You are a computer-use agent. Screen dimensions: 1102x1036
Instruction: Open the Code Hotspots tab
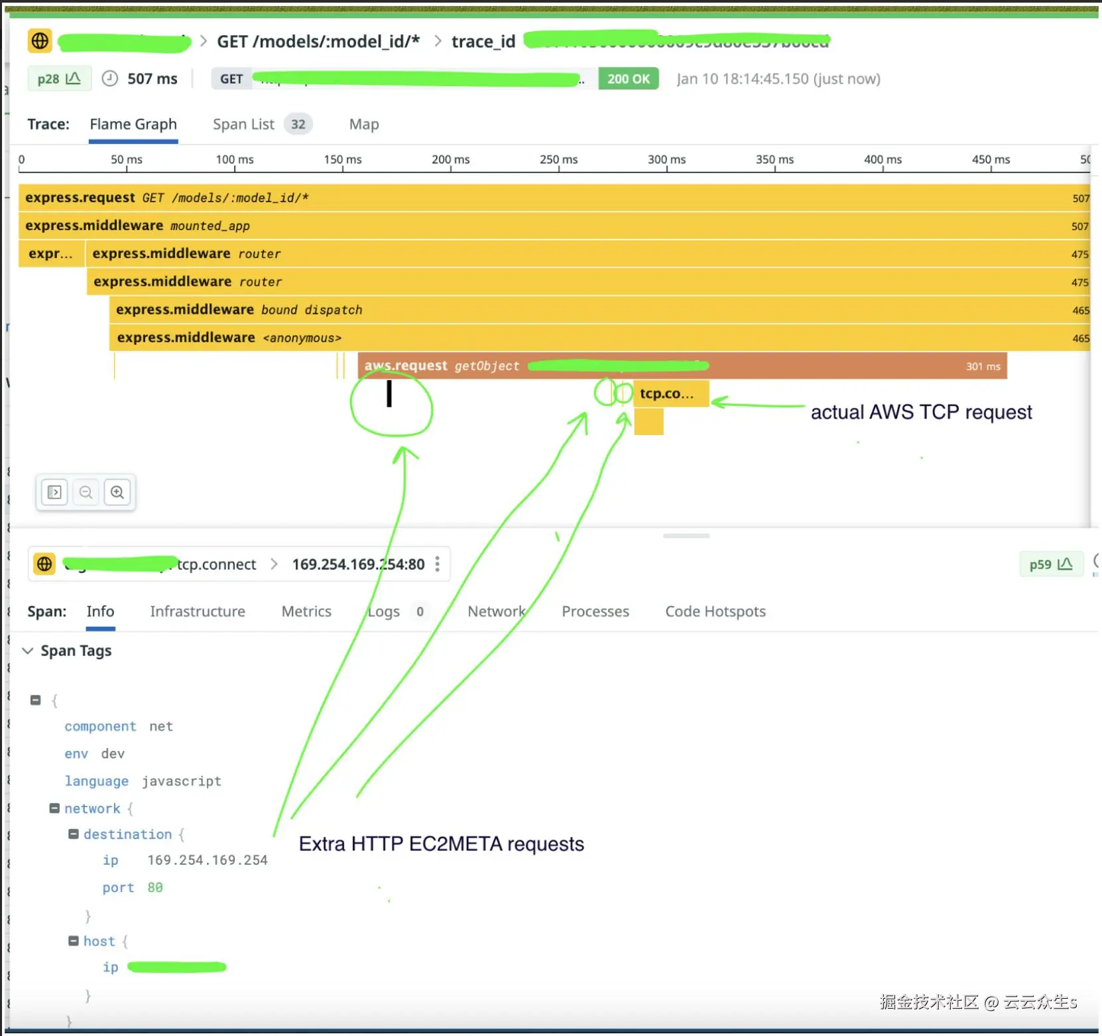point(715,611)
